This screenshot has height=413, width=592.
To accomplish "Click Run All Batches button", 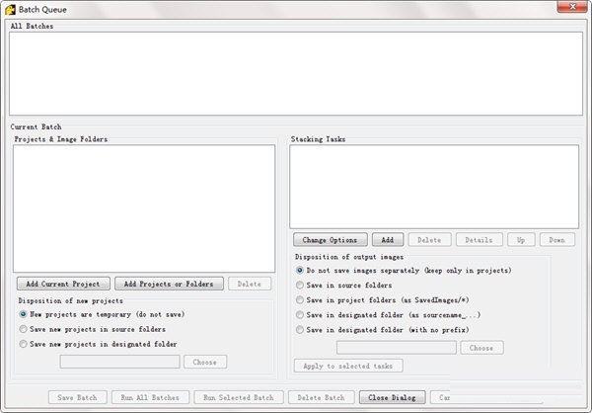I will pos(150,397).
